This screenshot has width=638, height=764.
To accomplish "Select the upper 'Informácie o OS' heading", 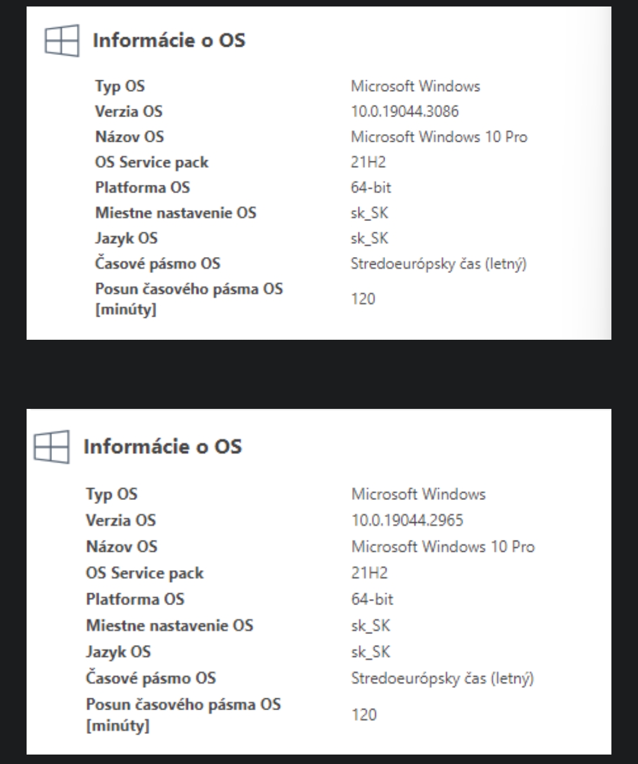I will click(x=169, y=40).
